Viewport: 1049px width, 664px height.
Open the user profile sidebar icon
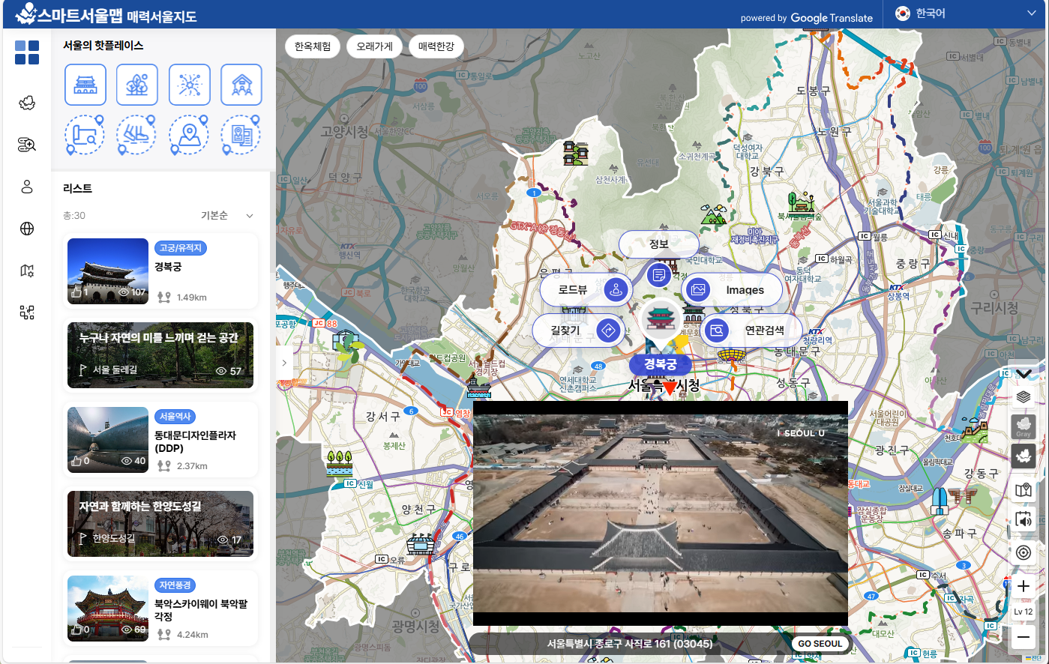click(x=27, y=187)
